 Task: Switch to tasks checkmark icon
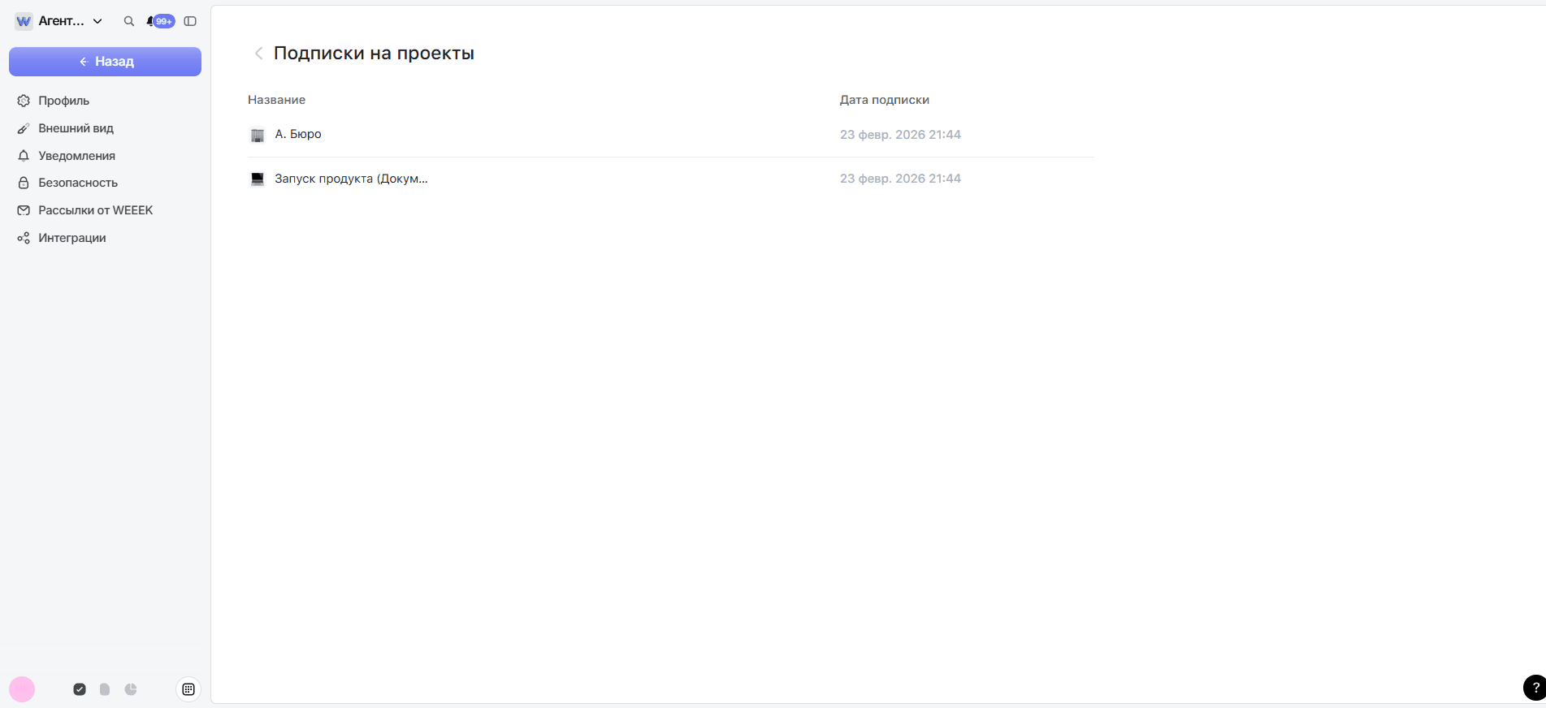pyautogui.click(x=80, y=689)
